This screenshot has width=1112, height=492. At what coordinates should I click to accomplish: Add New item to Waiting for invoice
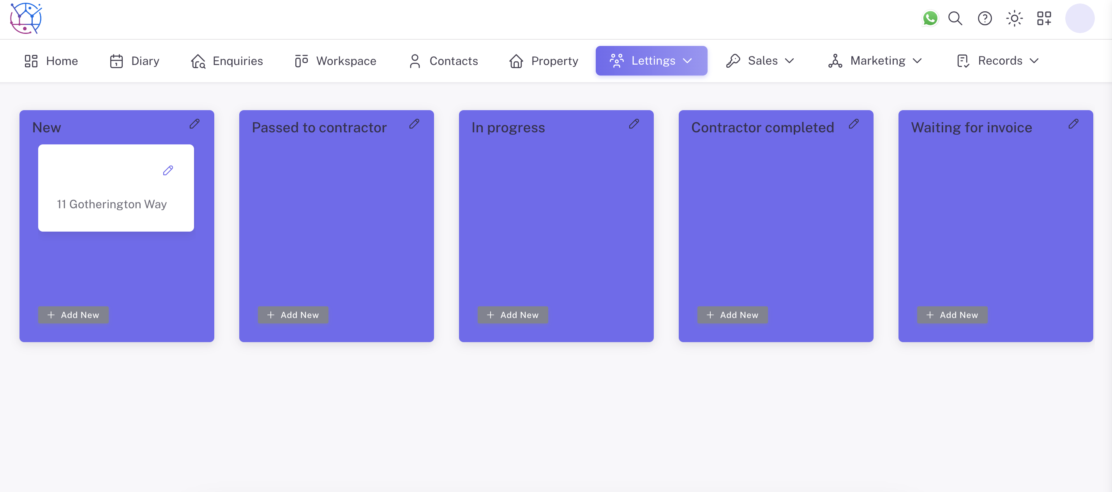click(952, 315)
